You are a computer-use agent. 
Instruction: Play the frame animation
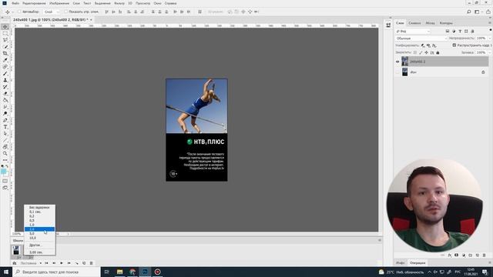coord(62,263)
